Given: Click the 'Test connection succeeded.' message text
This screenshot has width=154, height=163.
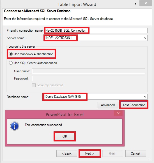Looking at the screenshot, I should coord(44,125).
